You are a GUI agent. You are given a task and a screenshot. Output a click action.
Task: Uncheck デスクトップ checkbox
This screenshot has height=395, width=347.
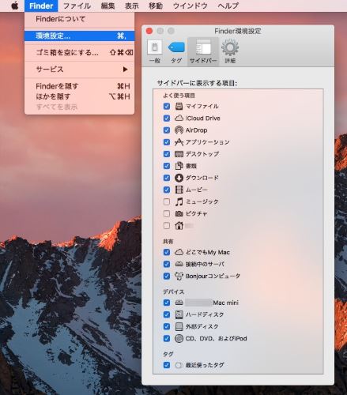(x=167, y=154)
